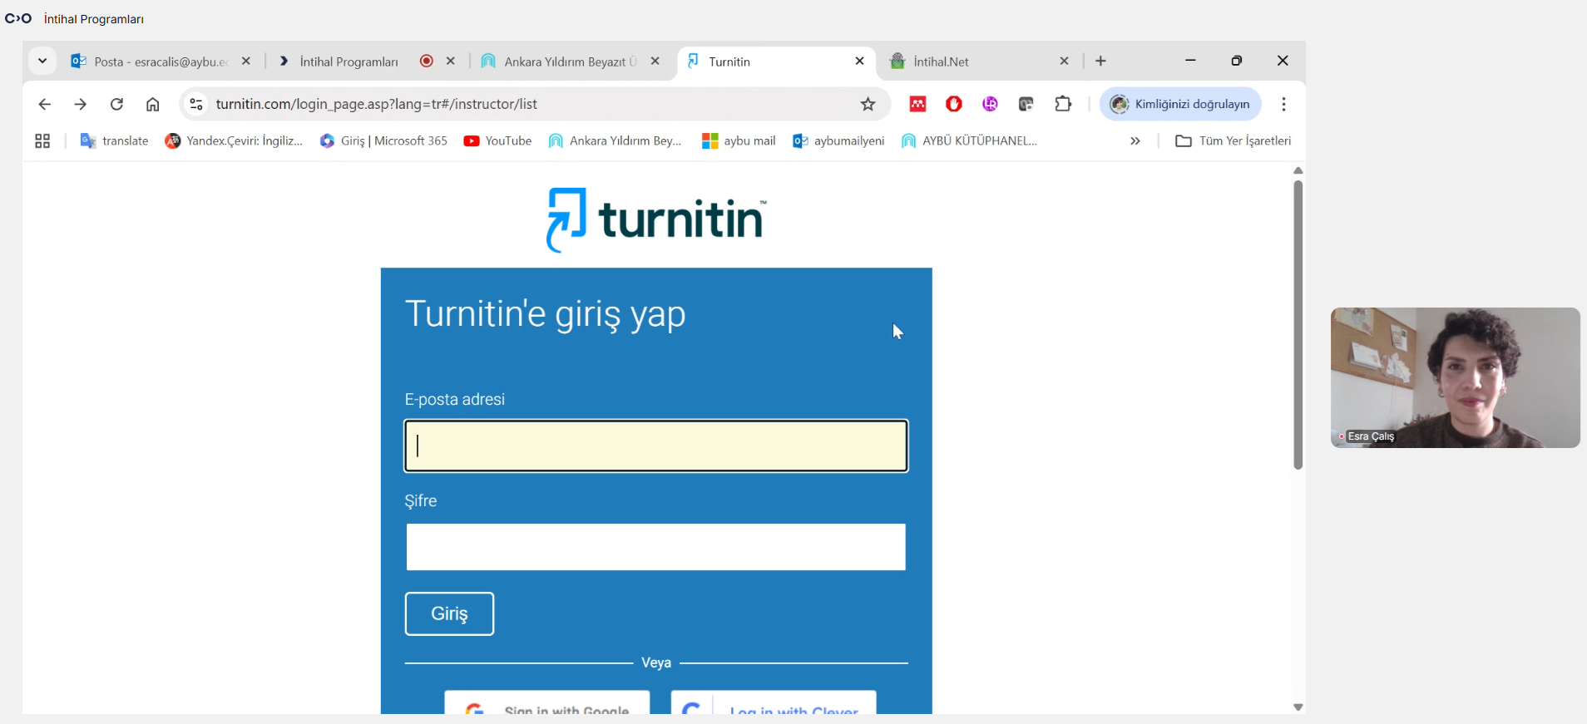Switch to the Posta - esracalis@aybu tab

tap(161, 62)
